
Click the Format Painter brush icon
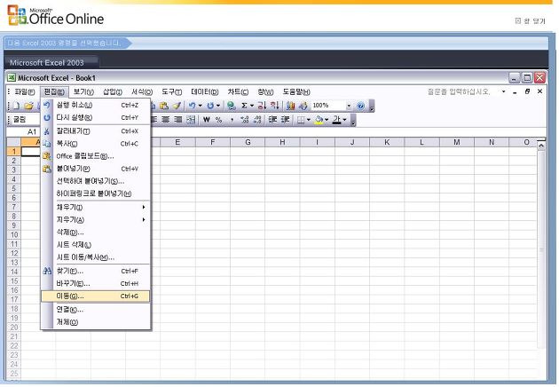(x=177, y=106)
